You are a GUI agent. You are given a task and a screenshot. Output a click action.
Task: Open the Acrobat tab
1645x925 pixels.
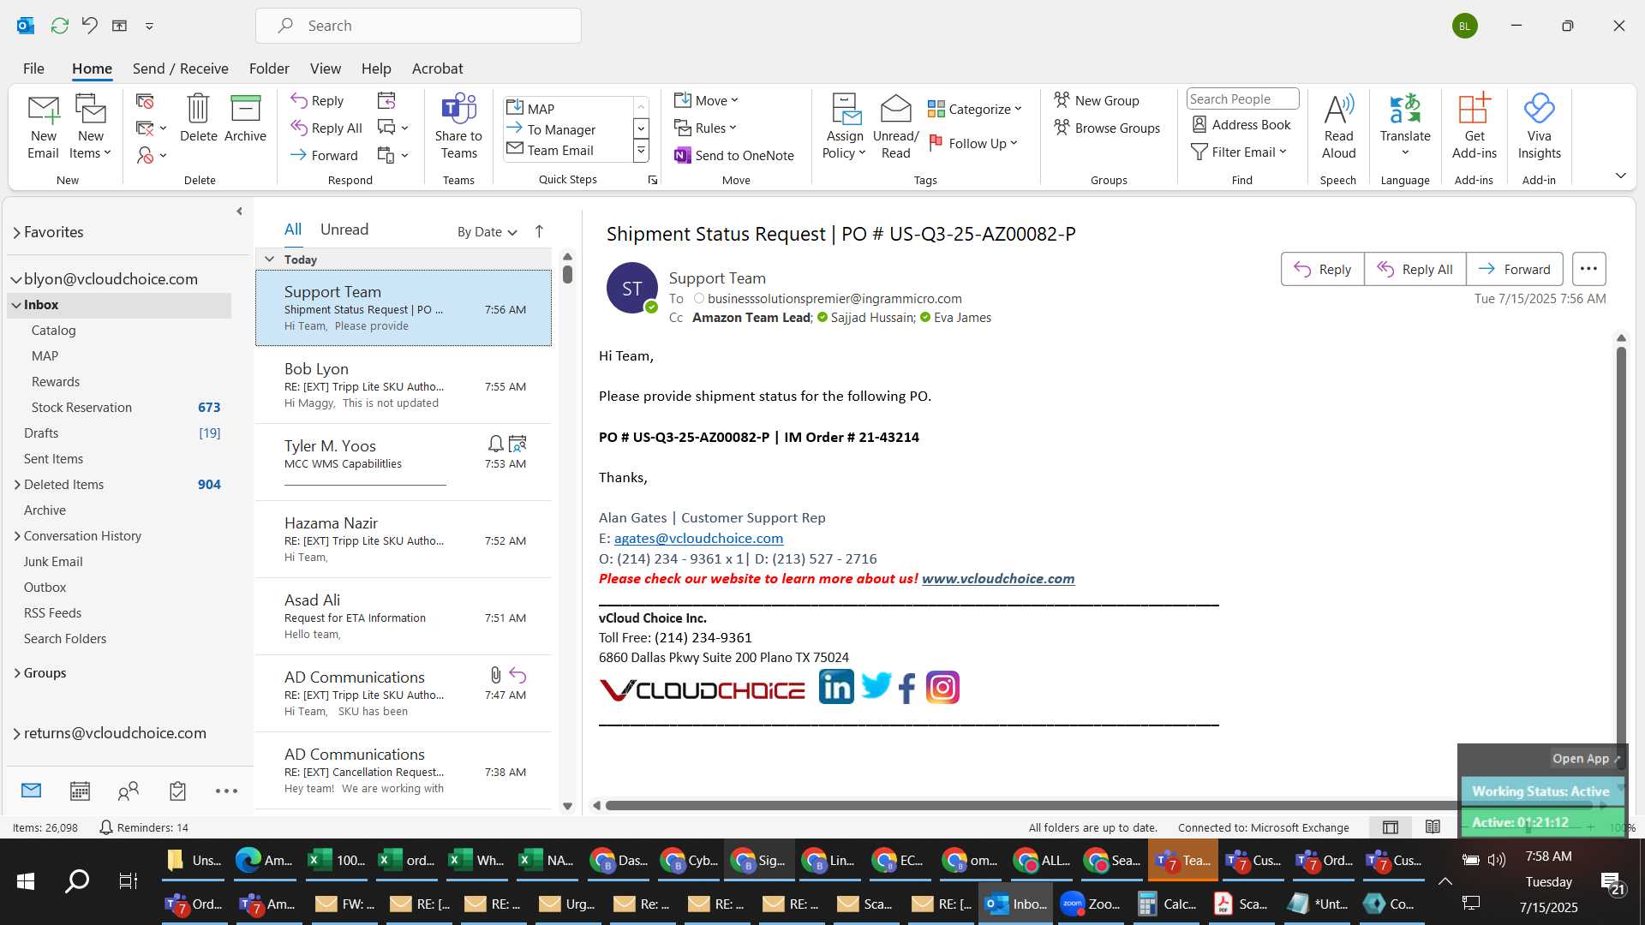[437, 69]
